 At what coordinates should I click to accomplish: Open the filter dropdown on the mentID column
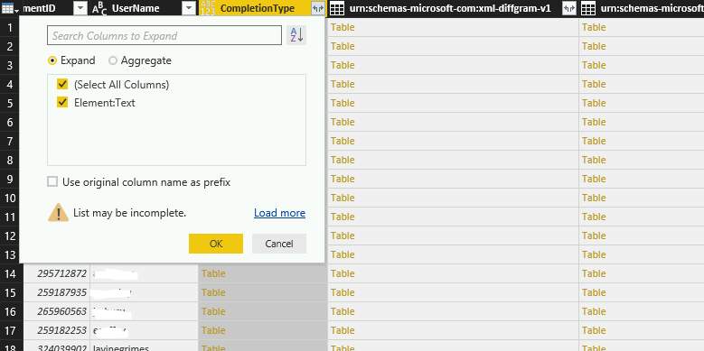coord(80,8)
